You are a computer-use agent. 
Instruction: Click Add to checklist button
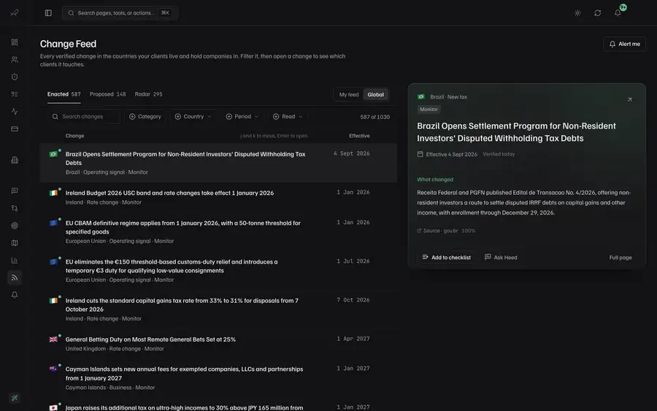pos(447,257)
